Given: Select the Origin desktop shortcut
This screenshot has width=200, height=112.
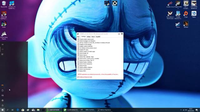Looking at the screenshot, I should [x=186, y=14].
